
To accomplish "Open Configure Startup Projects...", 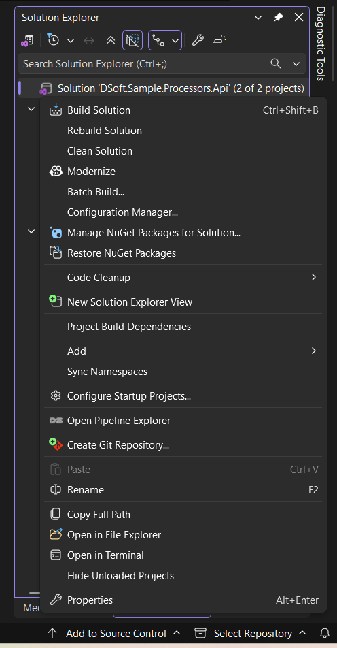I will coord(183,396).
